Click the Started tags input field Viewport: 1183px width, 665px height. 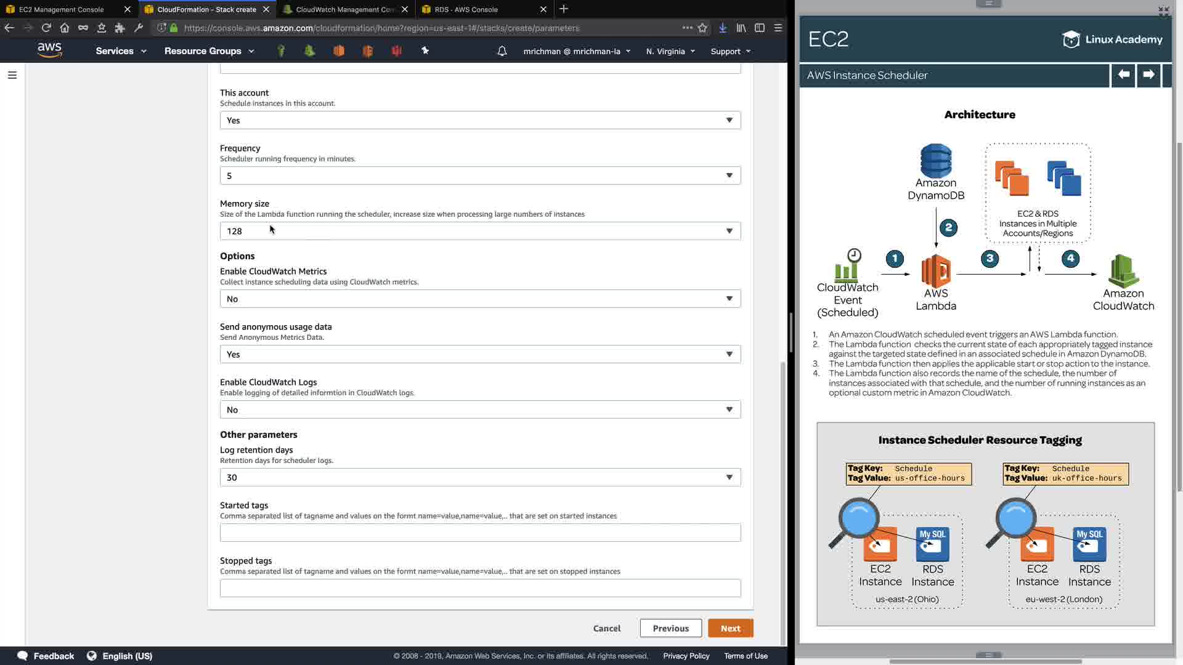coord(480,533)
